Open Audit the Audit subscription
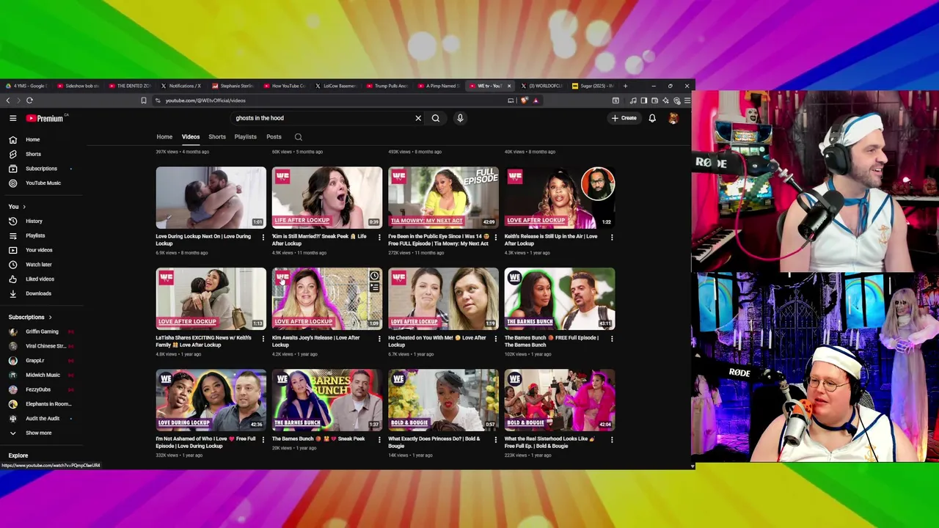Screen dimensions: 939x528 pyautogui.click(x=43, y=418)
